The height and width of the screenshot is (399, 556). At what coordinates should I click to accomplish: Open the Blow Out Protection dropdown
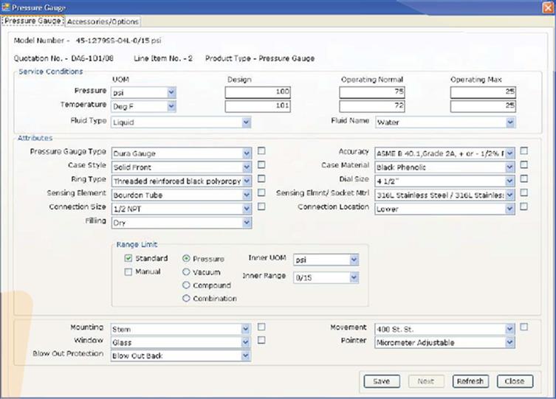[180, 355]
